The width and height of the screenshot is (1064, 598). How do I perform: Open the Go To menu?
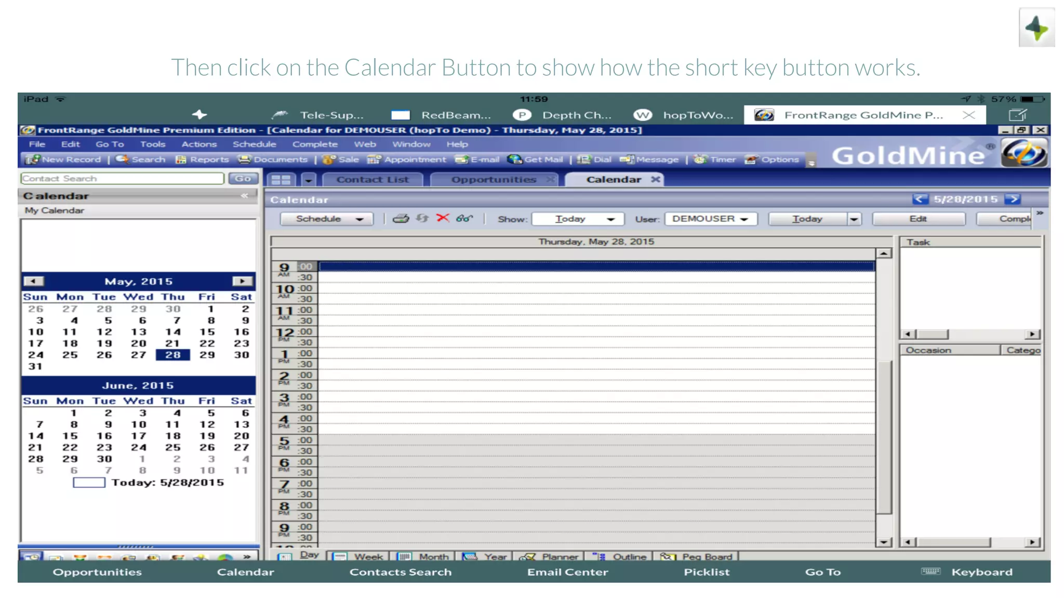click(110, 144)
